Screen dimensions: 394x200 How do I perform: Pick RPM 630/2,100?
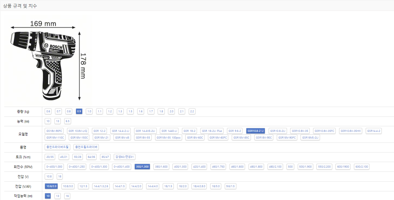(362, 167)
